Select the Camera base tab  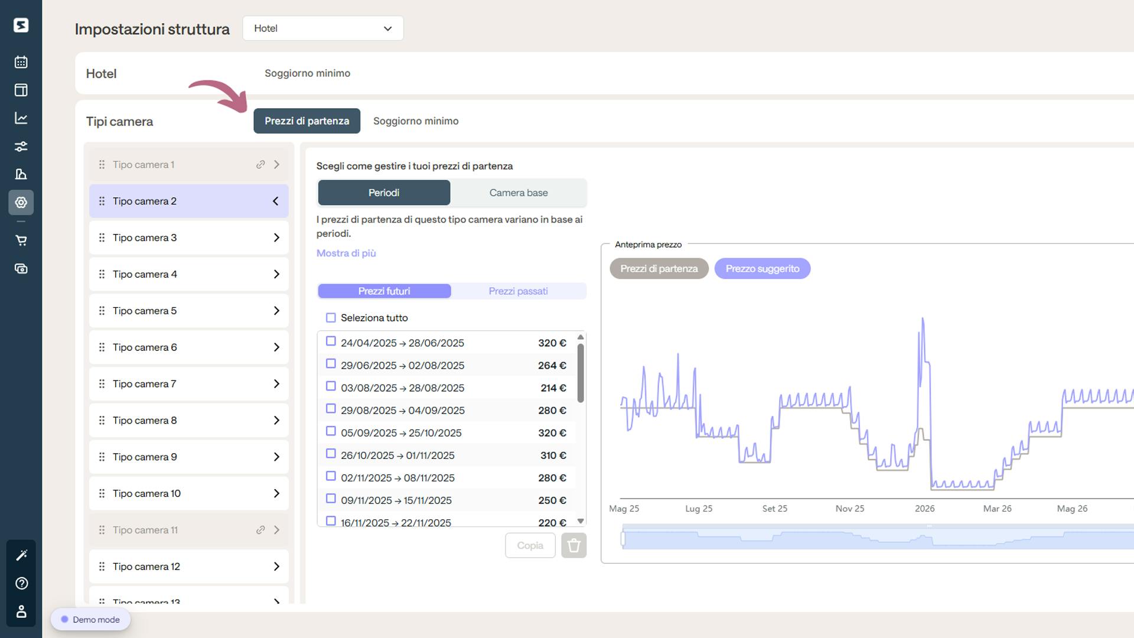(x=518, y=193)
